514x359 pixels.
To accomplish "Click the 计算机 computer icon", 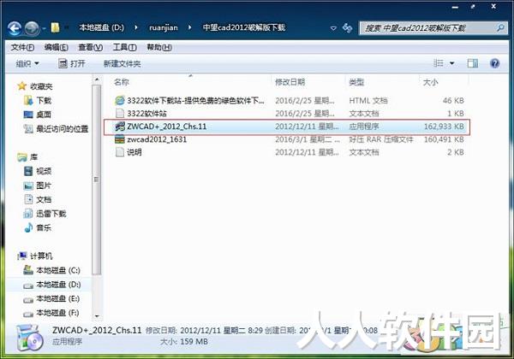I will (22, 256).
